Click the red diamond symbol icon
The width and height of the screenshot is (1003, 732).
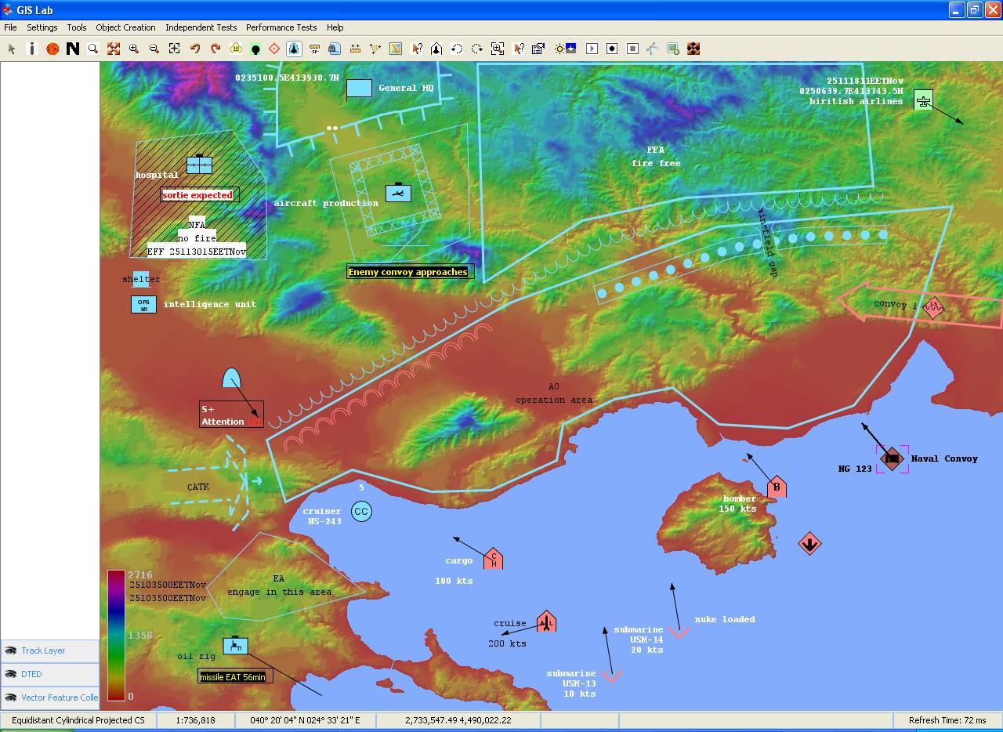[x=274, y=49]
